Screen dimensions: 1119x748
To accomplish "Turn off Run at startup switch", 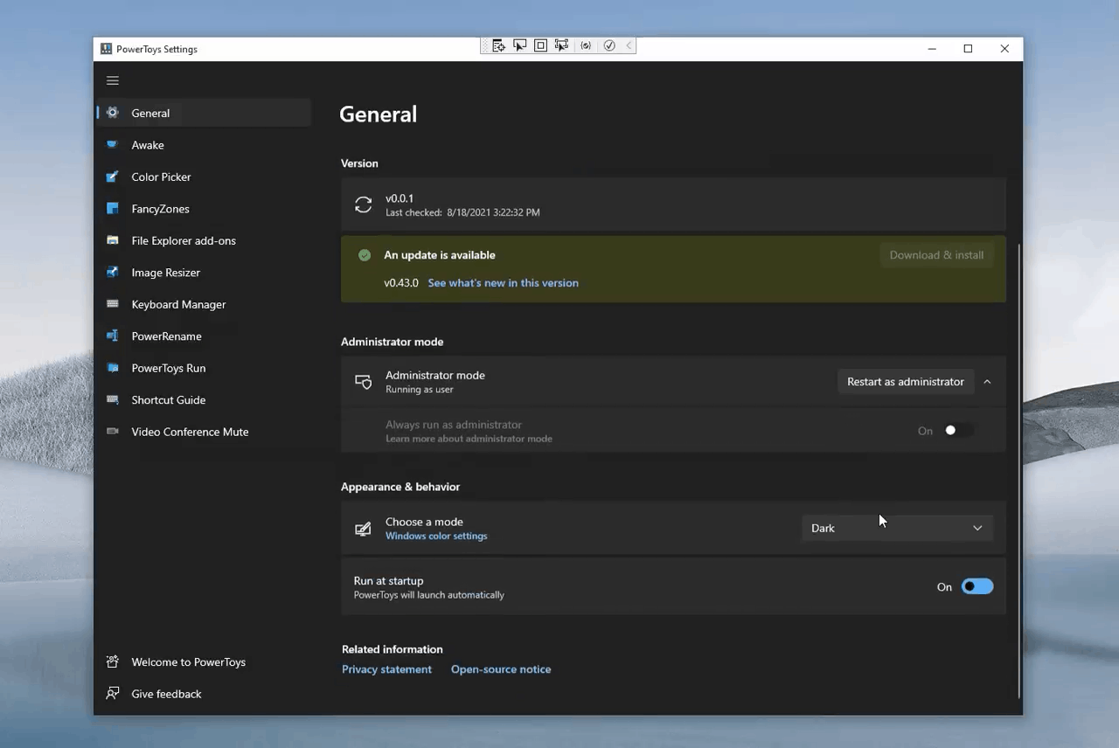I will click(977, 586).
